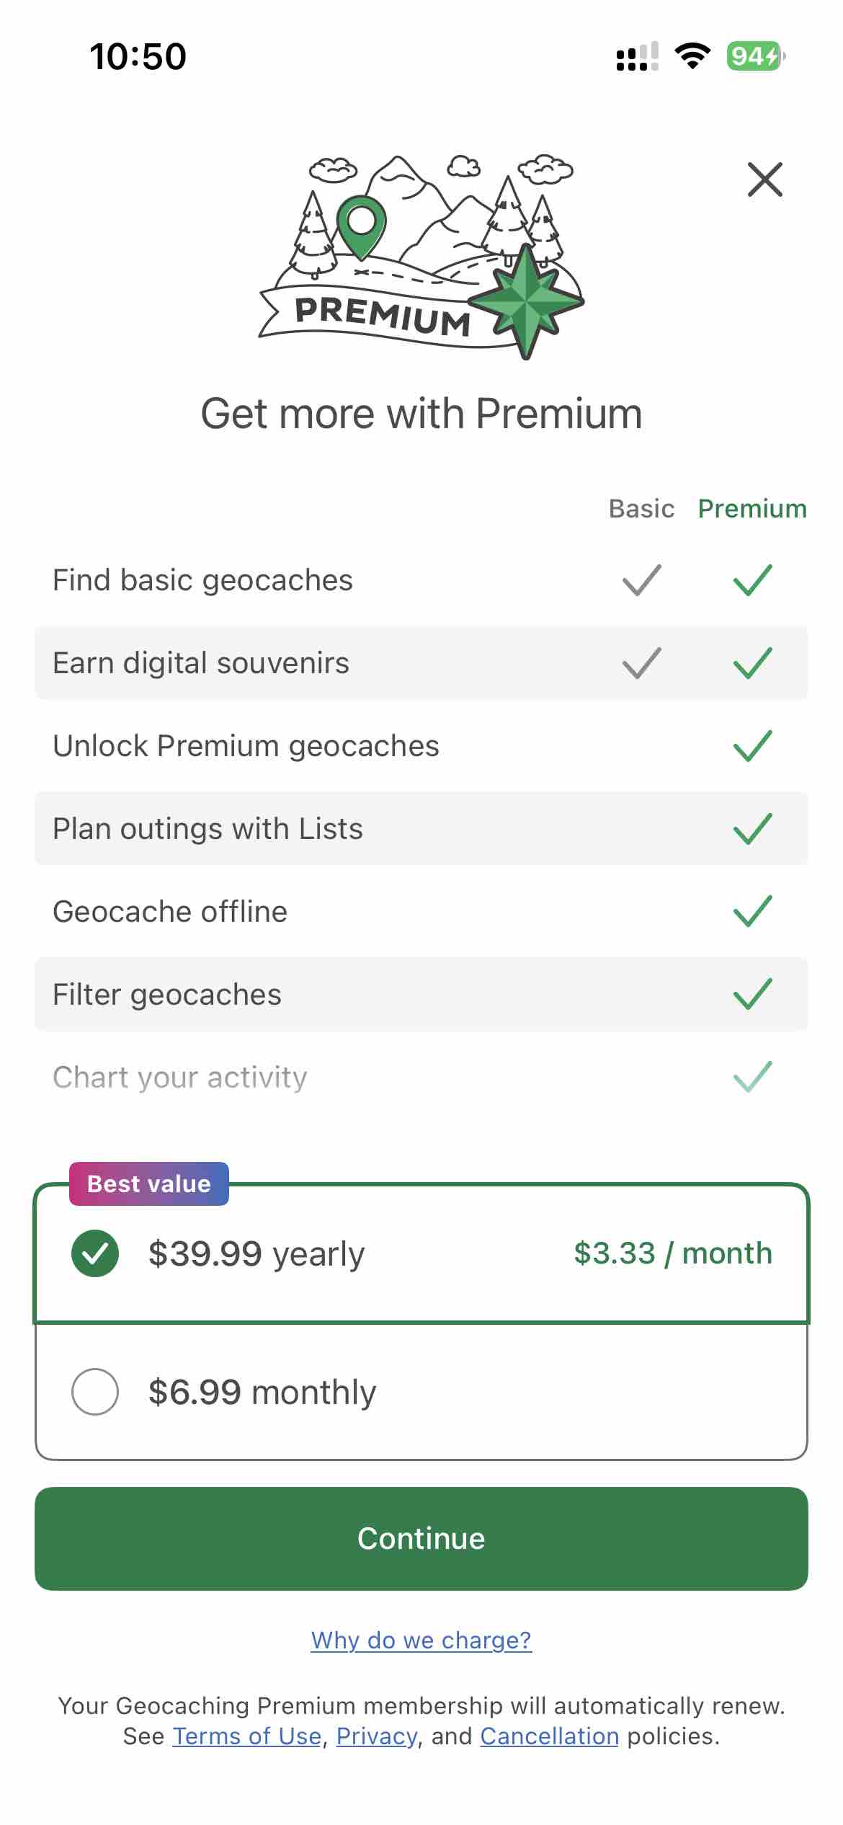The width and height of the screenshot is (843, 1825).
Task: Click the faded checkmark for Chart your activity
Action: (x=751, y=1076)
